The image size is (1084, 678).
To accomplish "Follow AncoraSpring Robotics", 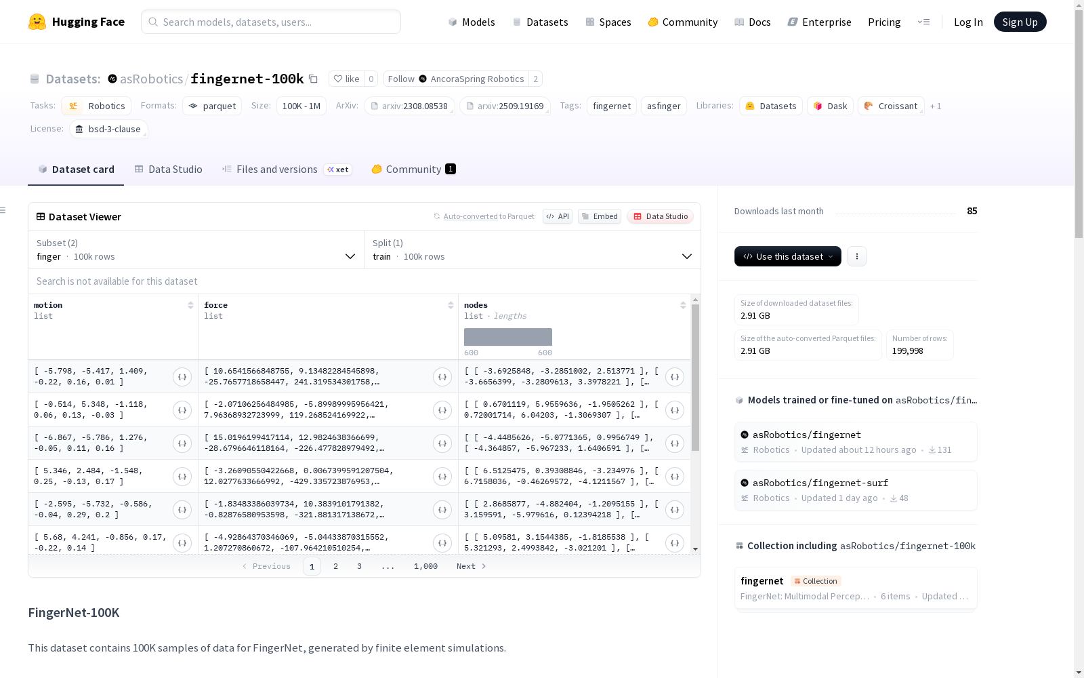I will pos(456,79).
